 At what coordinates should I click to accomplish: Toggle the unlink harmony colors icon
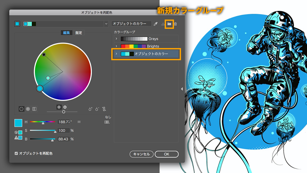coord(104,109)
